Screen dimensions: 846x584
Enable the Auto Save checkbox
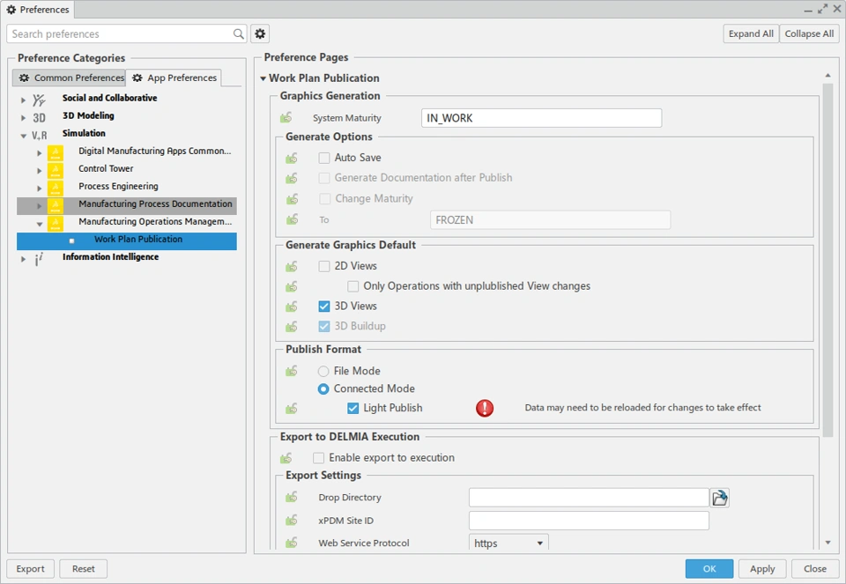pyautogui.click(x=324, y=158)
